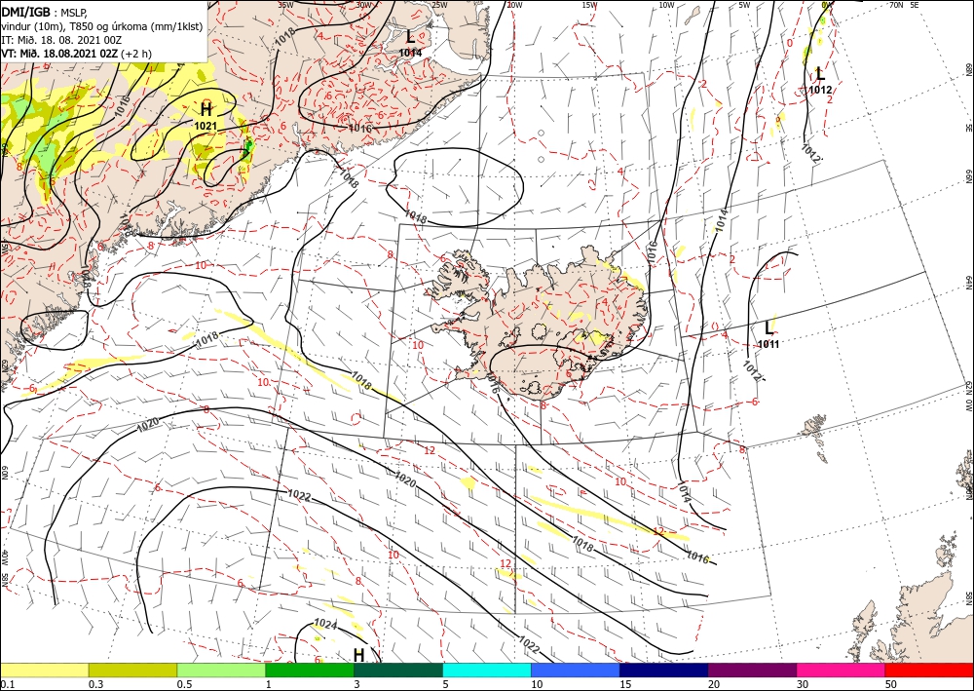
Task: Click the 1011 pressure value east of Iceland
Action: 768,344
